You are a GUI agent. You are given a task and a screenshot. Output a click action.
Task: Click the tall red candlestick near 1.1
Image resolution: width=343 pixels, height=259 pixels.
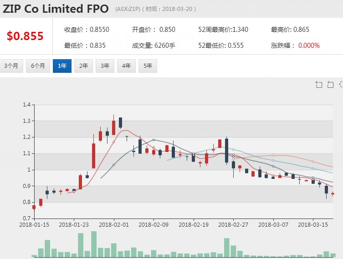click(x=94, y=156)
